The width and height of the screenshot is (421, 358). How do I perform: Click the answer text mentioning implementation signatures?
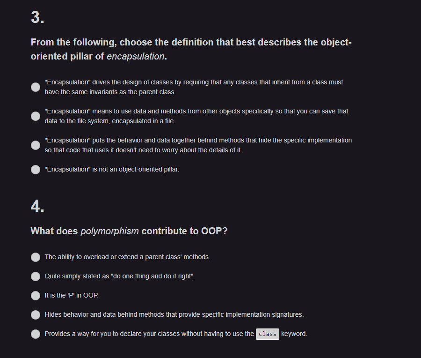point(173,314)
